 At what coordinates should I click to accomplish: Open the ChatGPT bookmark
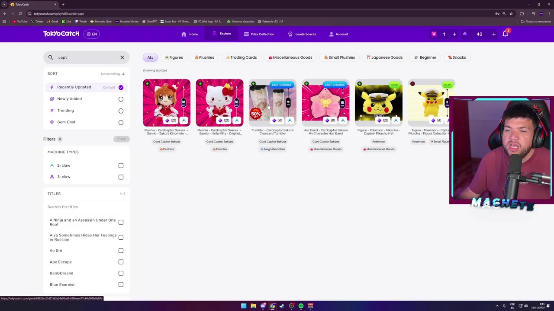150,21
